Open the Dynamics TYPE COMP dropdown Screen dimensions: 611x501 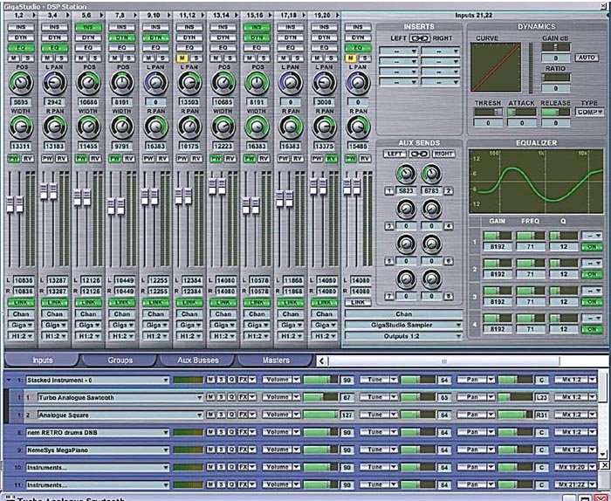(589, 113)
